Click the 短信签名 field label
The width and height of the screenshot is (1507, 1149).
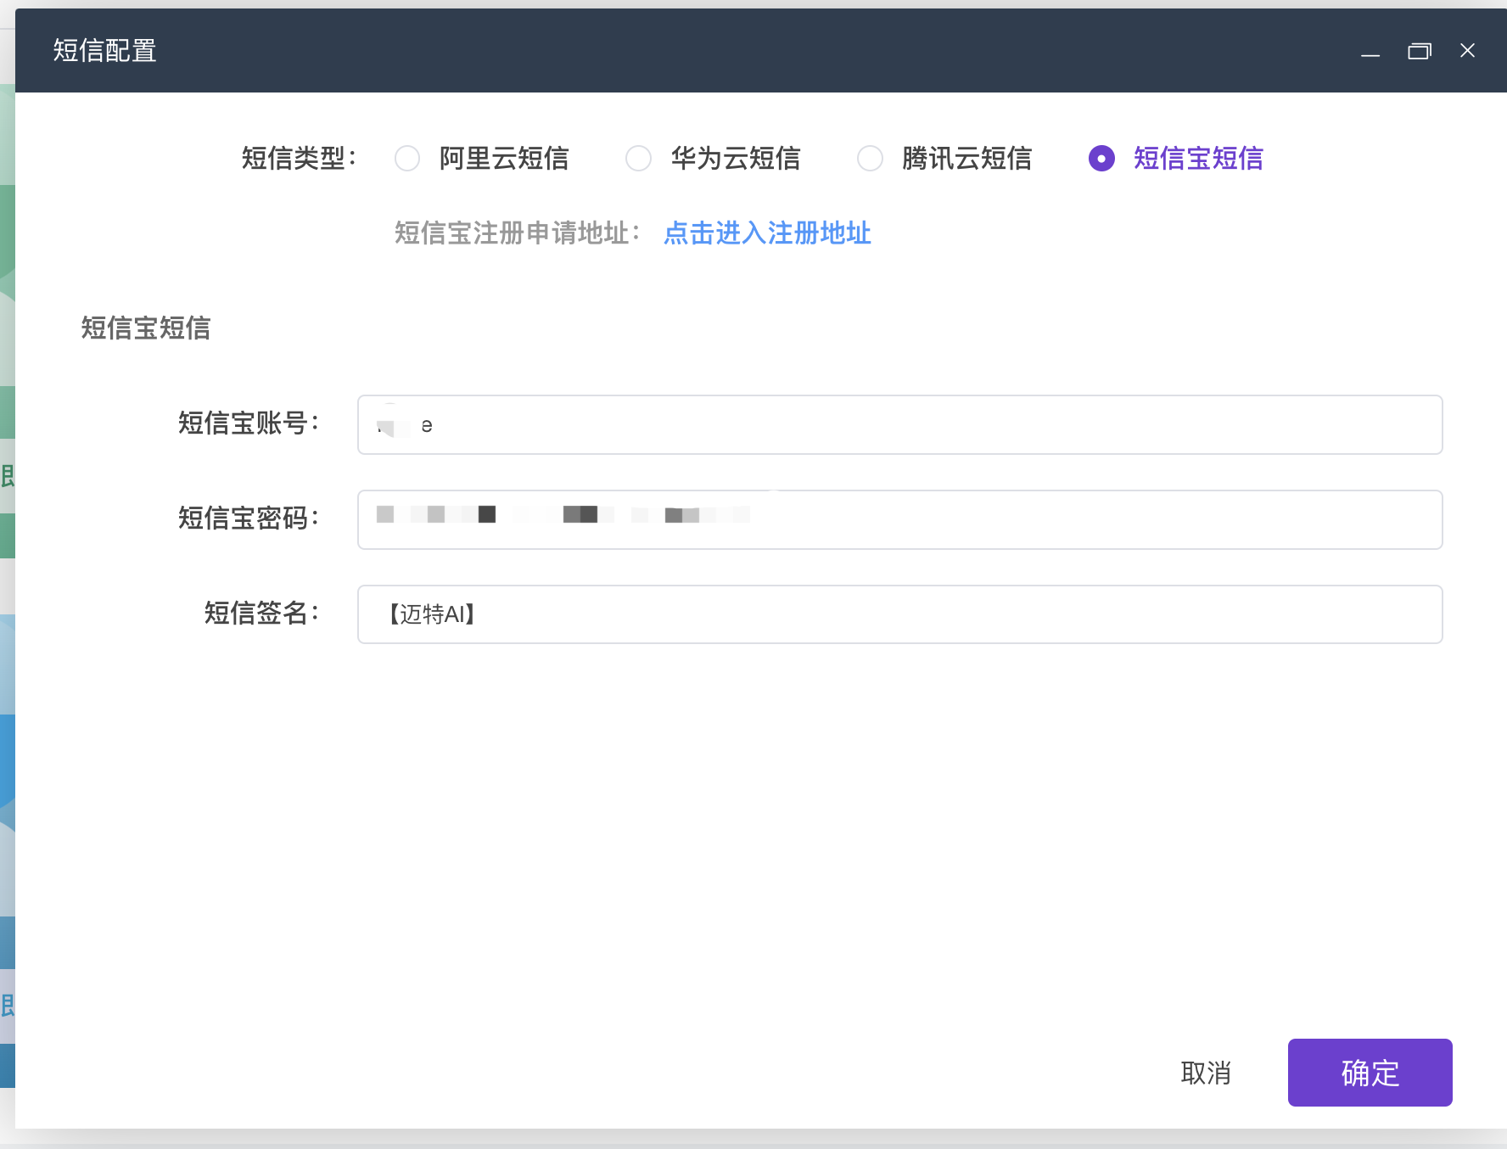[x=261, y=614]
